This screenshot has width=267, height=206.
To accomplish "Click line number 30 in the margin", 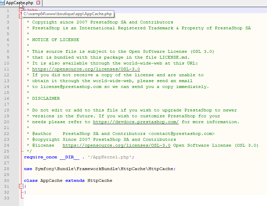I will coord(7,180).
